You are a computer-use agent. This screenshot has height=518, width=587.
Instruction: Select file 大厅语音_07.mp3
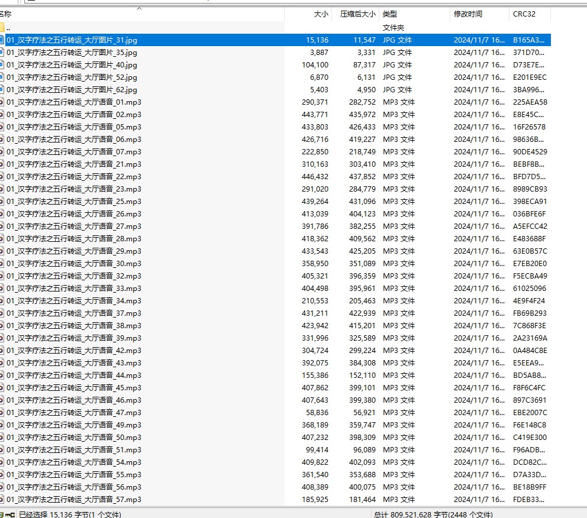pyautogui.click(x=74, y=152)
